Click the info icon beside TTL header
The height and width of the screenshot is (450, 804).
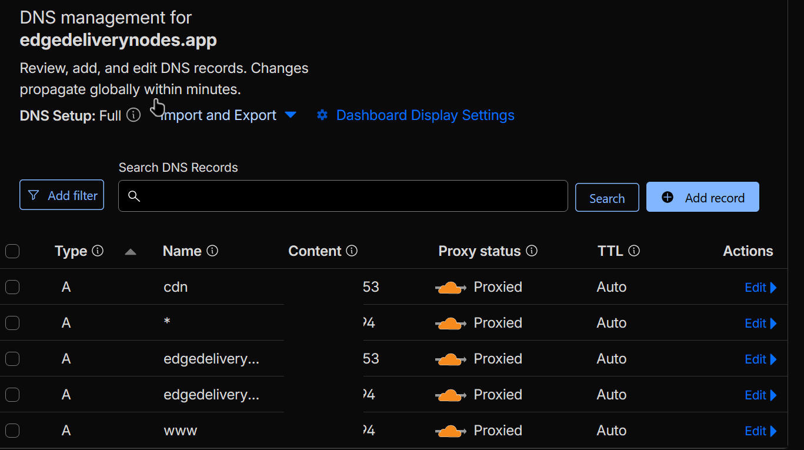pos(634,251)
